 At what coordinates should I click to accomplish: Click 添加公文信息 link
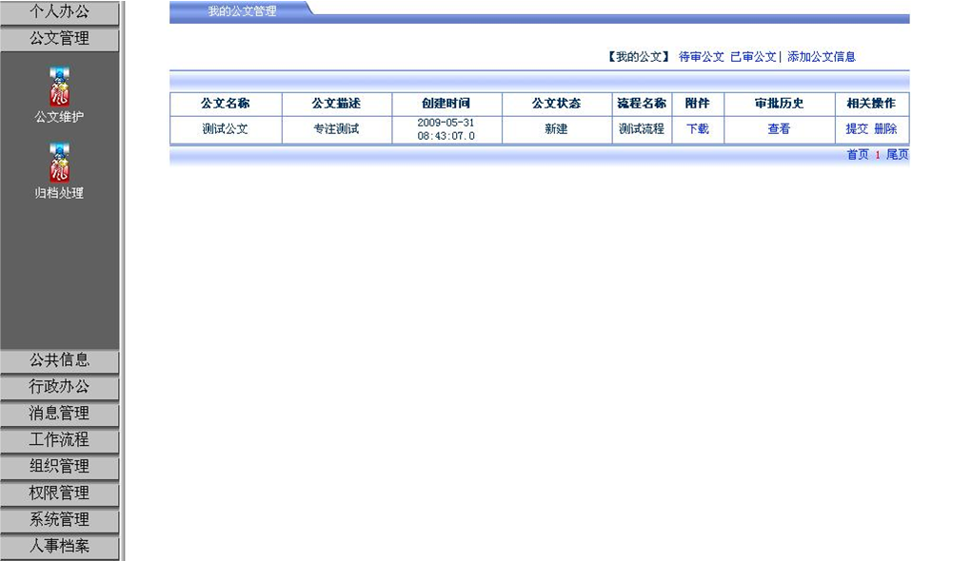coord(822,57)
